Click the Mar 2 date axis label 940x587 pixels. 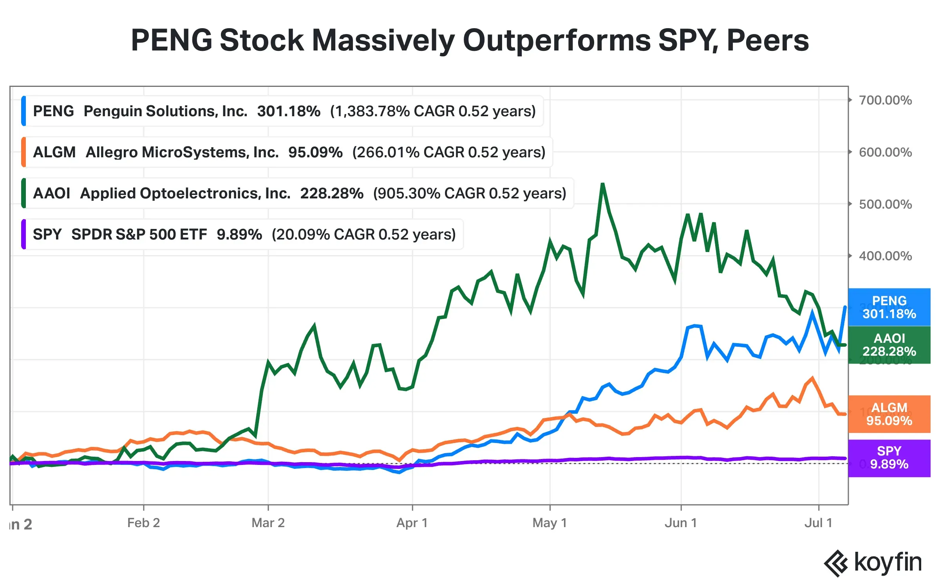(x=268, y=523)
